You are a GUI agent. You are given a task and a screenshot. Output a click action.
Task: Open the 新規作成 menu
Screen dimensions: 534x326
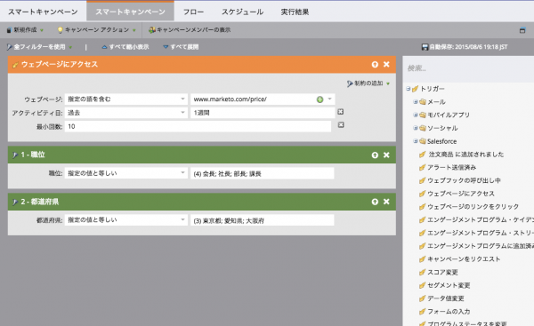pyautogui.click(x=25, y=30)
